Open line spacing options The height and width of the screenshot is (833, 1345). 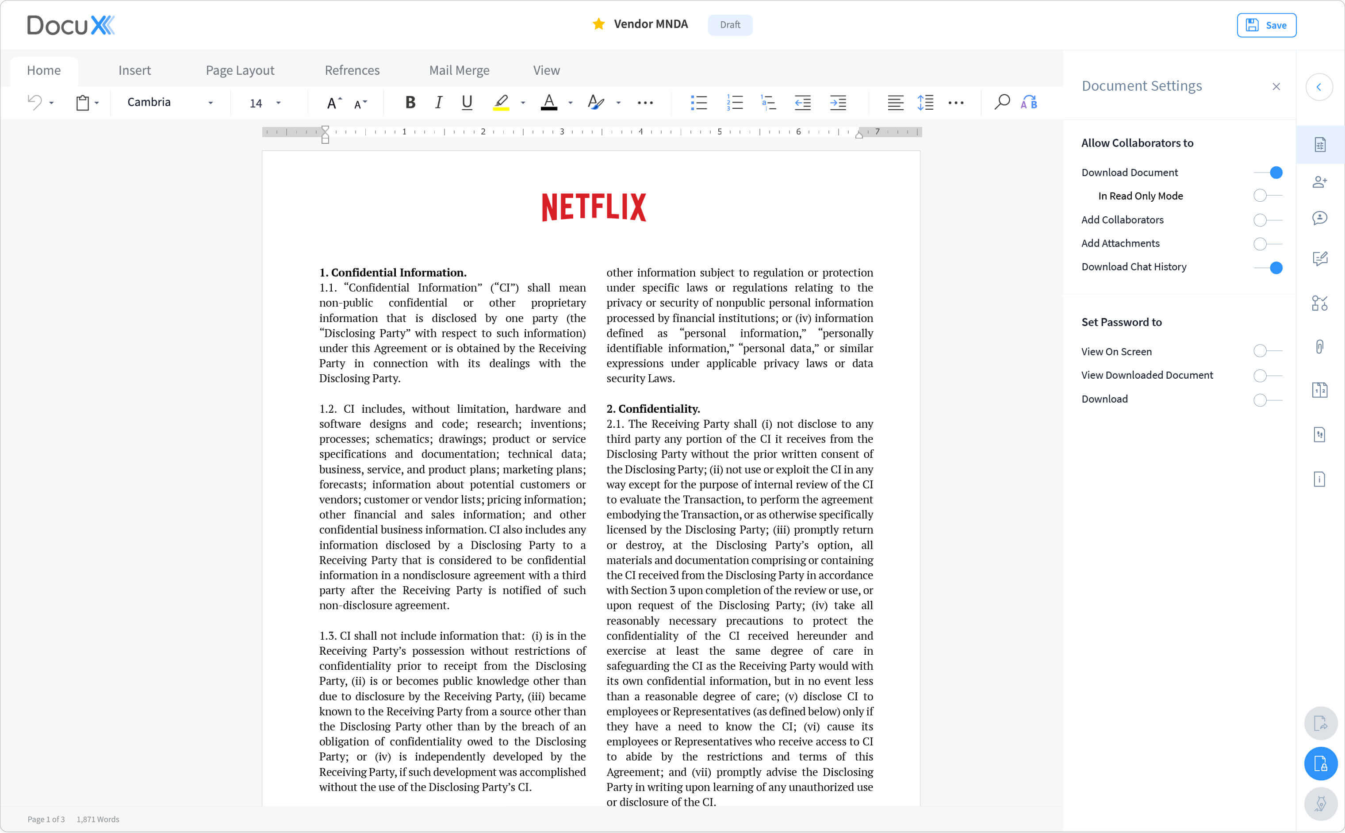(925, 103)
